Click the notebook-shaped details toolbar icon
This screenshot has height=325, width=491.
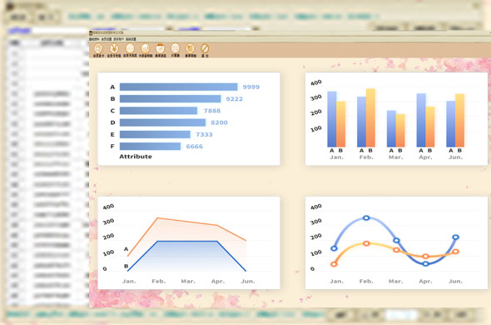190,49
